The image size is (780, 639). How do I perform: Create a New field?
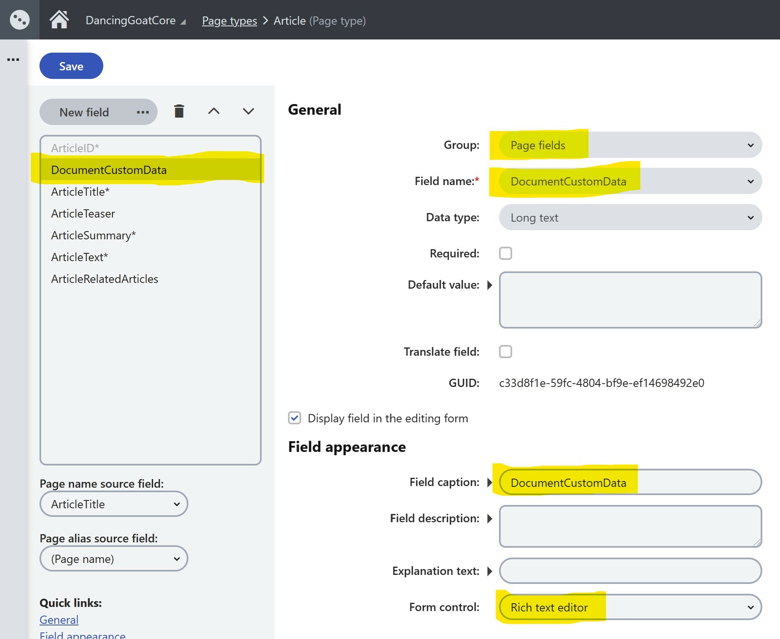(84, 112)
